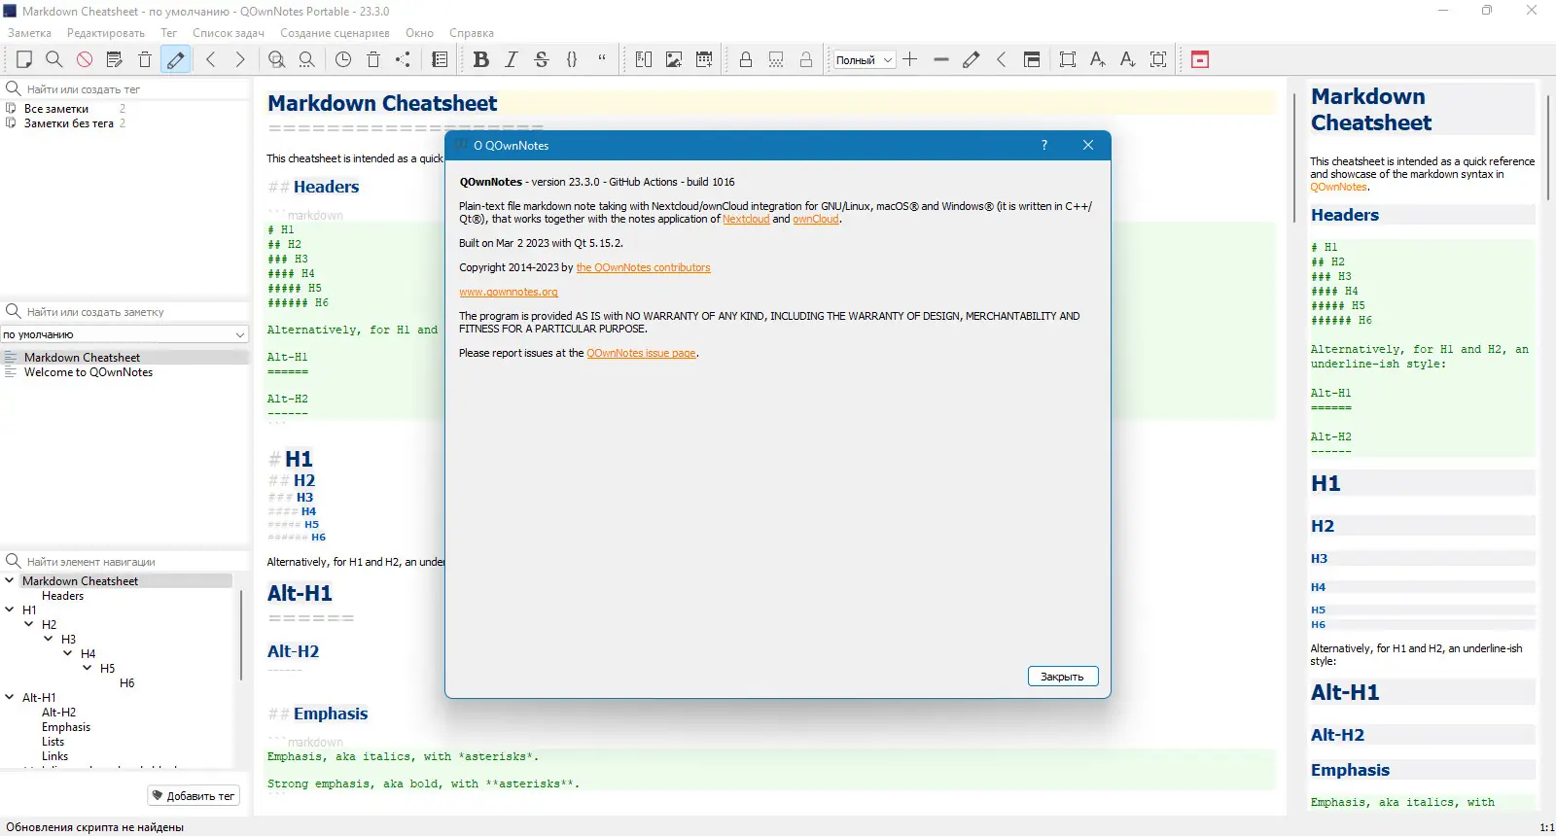Image resolution: width=1556 pixels, height=836 pixels.
Task: Click the navigation panel vertical scrollbar
Action: [240, 632]
